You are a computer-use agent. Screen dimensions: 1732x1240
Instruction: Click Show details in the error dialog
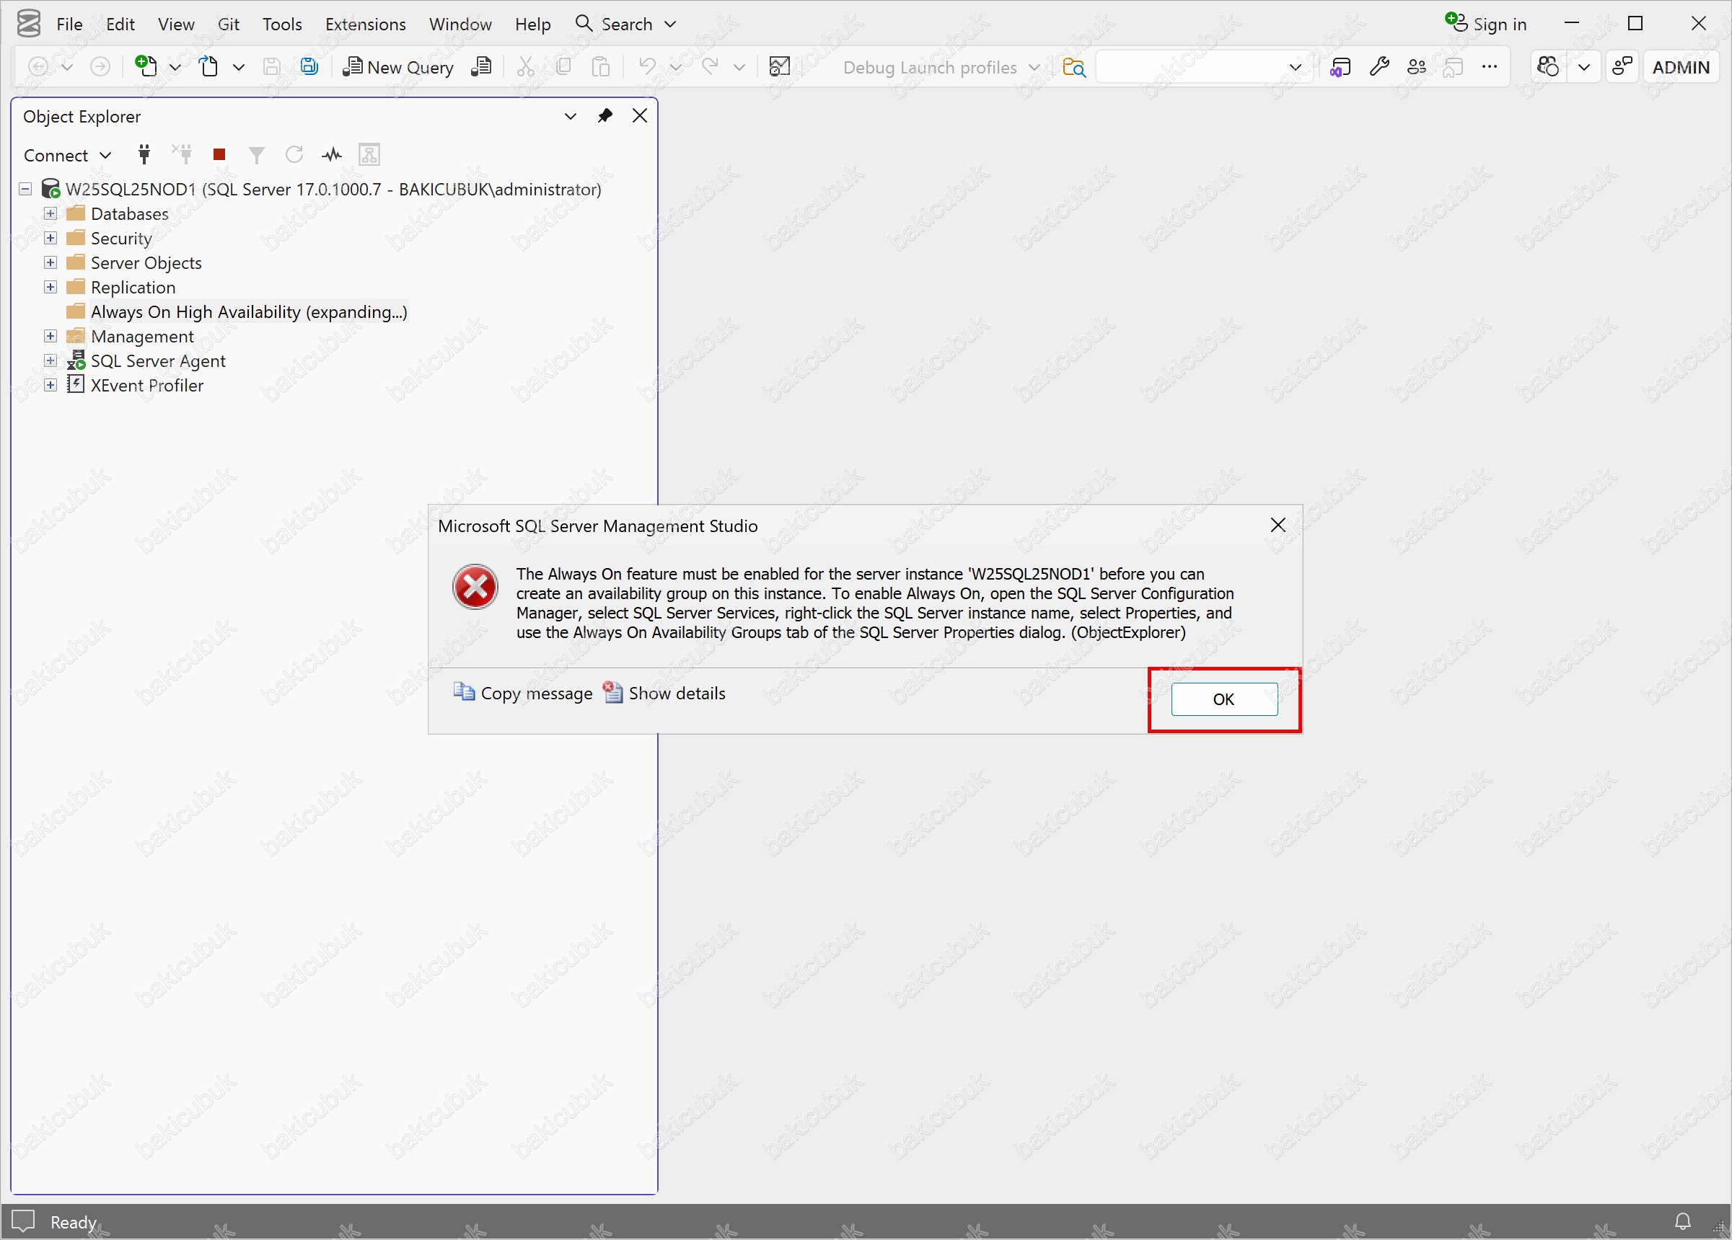[x=676, y=693]
